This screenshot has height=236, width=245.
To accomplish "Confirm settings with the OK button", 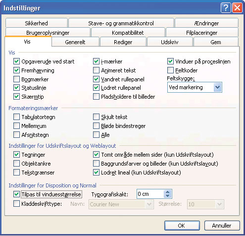I will (182, 226).
